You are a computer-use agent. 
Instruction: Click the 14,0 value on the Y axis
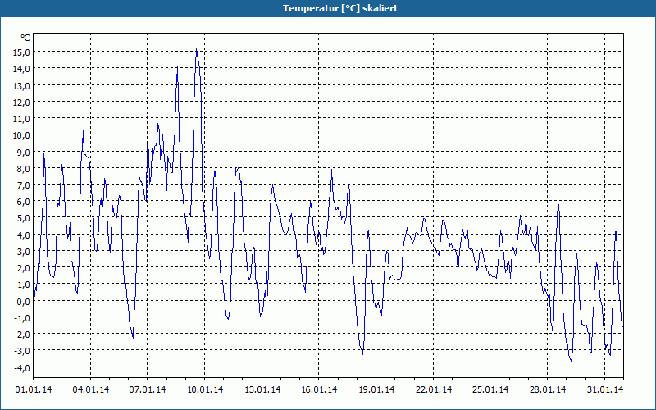(22, 69)
